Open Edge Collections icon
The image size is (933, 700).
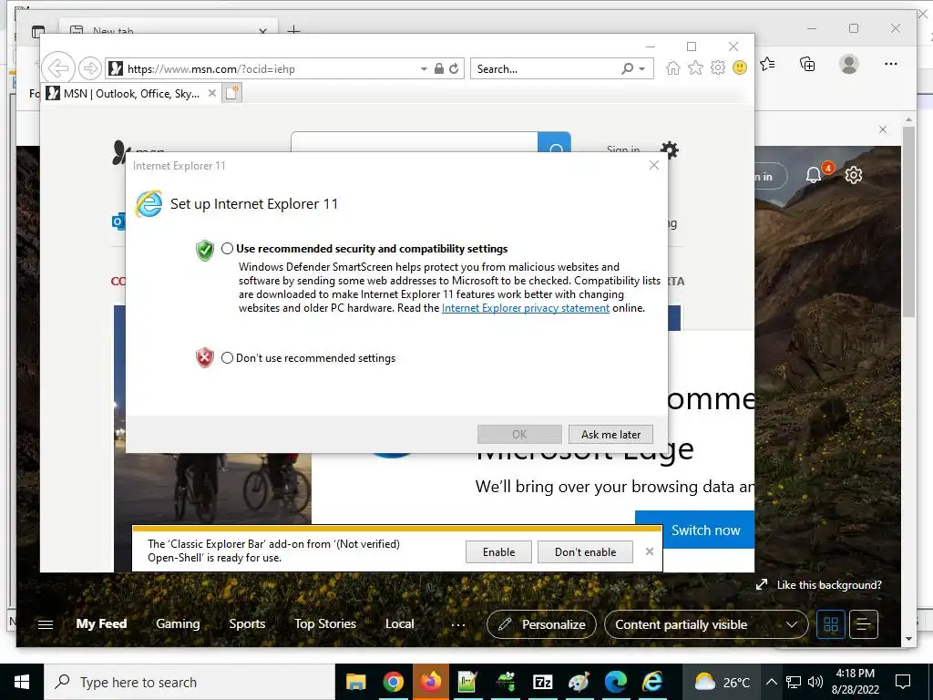pos(807,64)
